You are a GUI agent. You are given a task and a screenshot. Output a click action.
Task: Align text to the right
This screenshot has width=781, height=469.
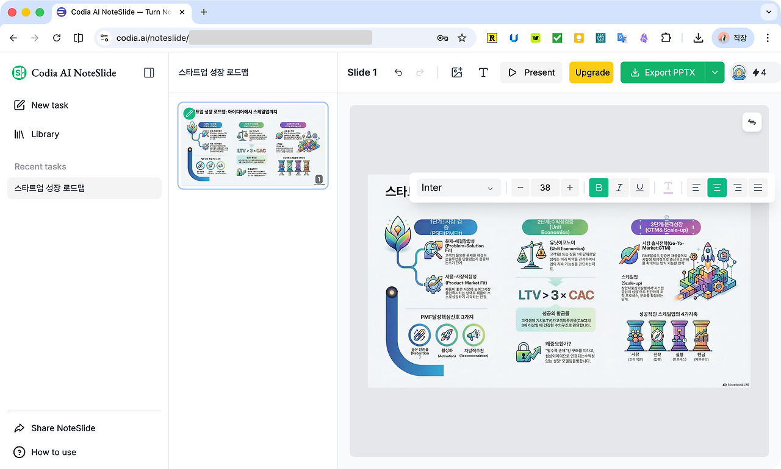coord(738,188)
